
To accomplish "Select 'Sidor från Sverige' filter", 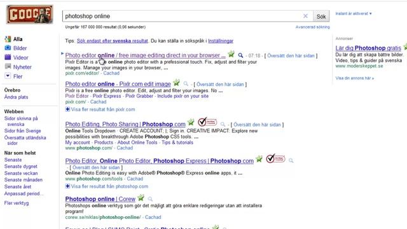I will pyautogui.click(x=23, y=131).
